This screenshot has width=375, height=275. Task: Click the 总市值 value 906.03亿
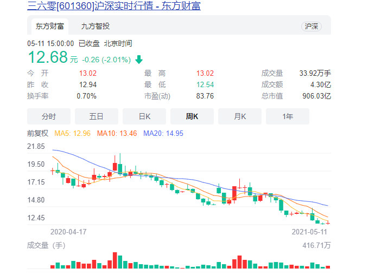click(x=316, y=96)
